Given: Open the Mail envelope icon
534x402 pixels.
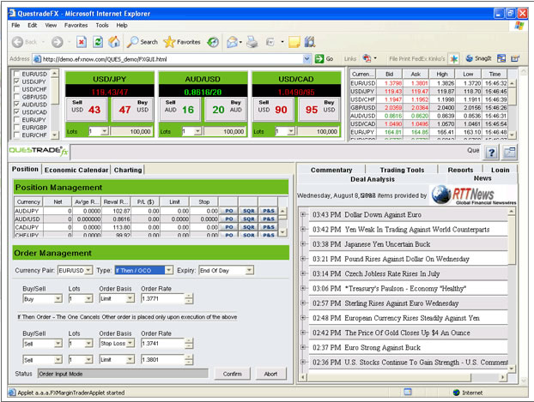Looking at the screenshot, I should pos(233,42).
